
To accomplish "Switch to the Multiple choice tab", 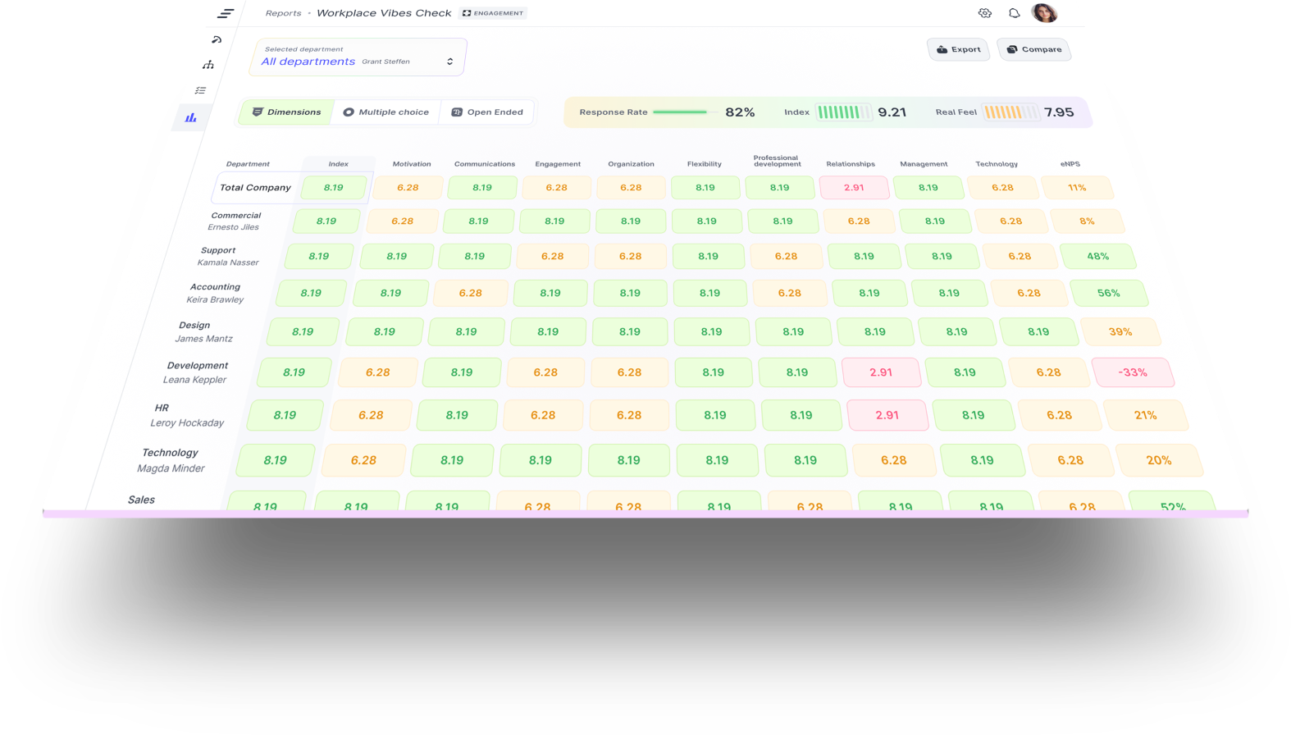I will [385, 112].
